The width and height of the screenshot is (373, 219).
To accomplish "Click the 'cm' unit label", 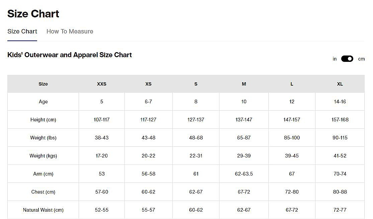I will pyautogui.click(x=361, y=59).
